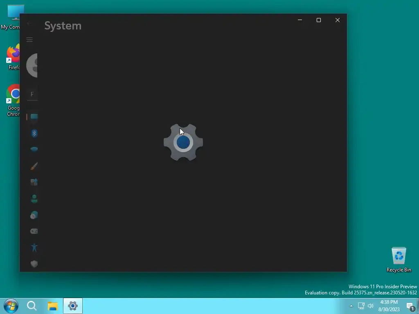Show hidden tray icons arrow
The image size is (419, 314).
[x=351, y=306]
